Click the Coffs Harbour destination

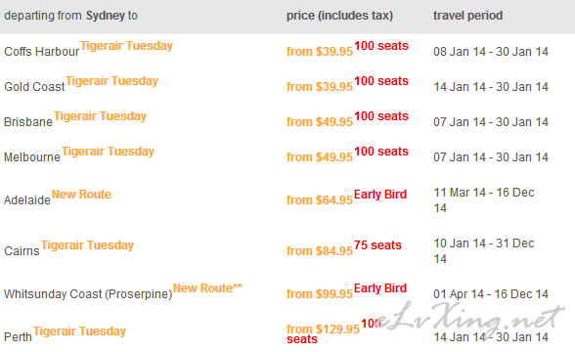pyautogui.click(x=41, y=51)
